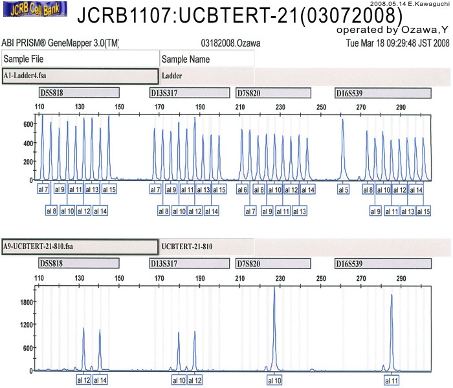453x388 pixels.
Task: Select the al 14 allele label in sample plot
Action: coord(100,380)
